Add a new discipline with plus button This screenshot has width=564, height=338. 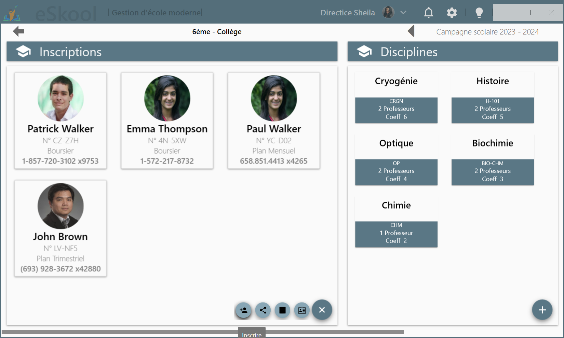(542, 310)
